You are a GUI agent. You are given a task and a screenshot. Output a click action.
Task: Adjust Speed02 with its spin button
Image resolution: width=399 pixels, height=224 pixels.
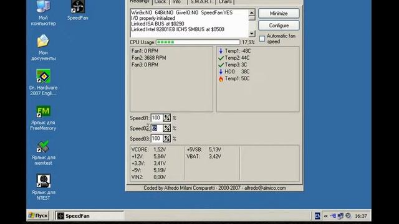pyautogui.click(x=166, y=128)
